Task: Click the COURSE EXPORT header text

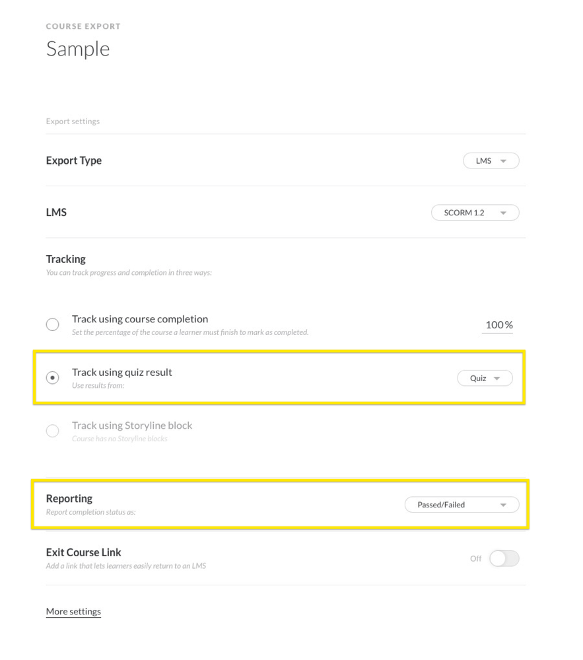Action: (x=83, y=26)
